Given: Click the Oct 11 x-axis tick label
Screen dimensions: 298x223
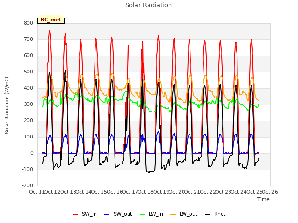Looking at the screenshot, I should tap(37, 192).
